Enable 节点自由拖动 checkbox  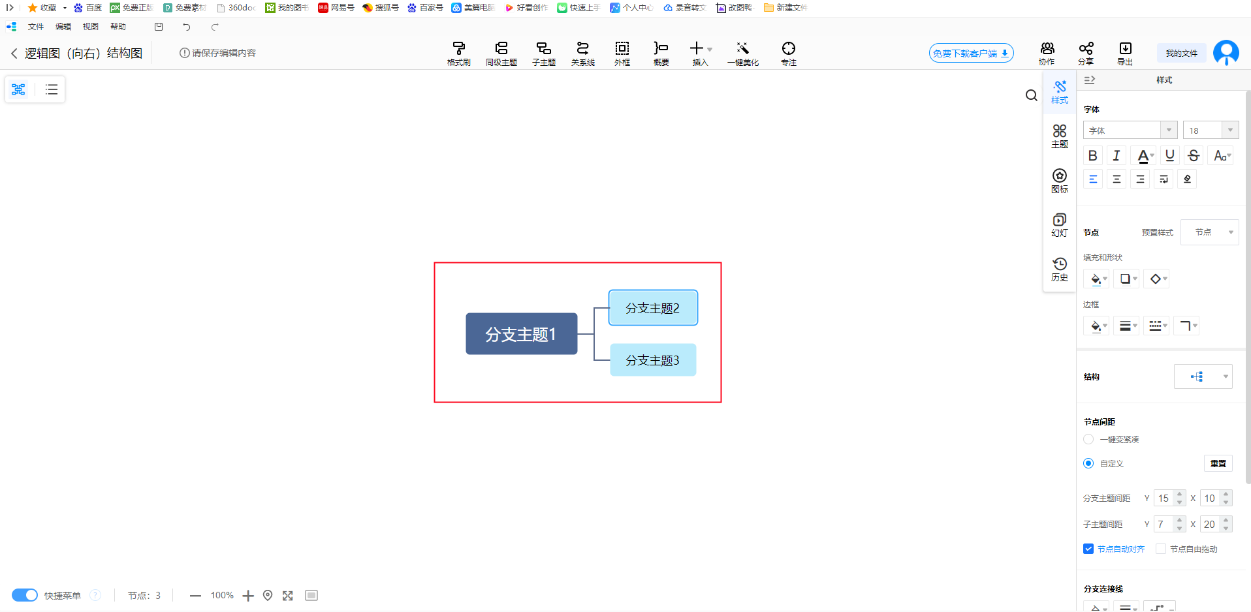(x=1161, y=549)
